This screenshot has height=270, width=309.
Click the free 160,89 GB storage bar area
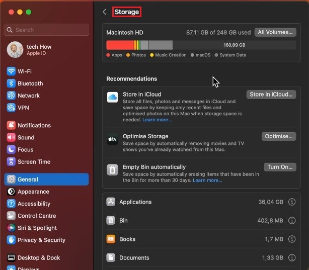[x=235, y=45]
